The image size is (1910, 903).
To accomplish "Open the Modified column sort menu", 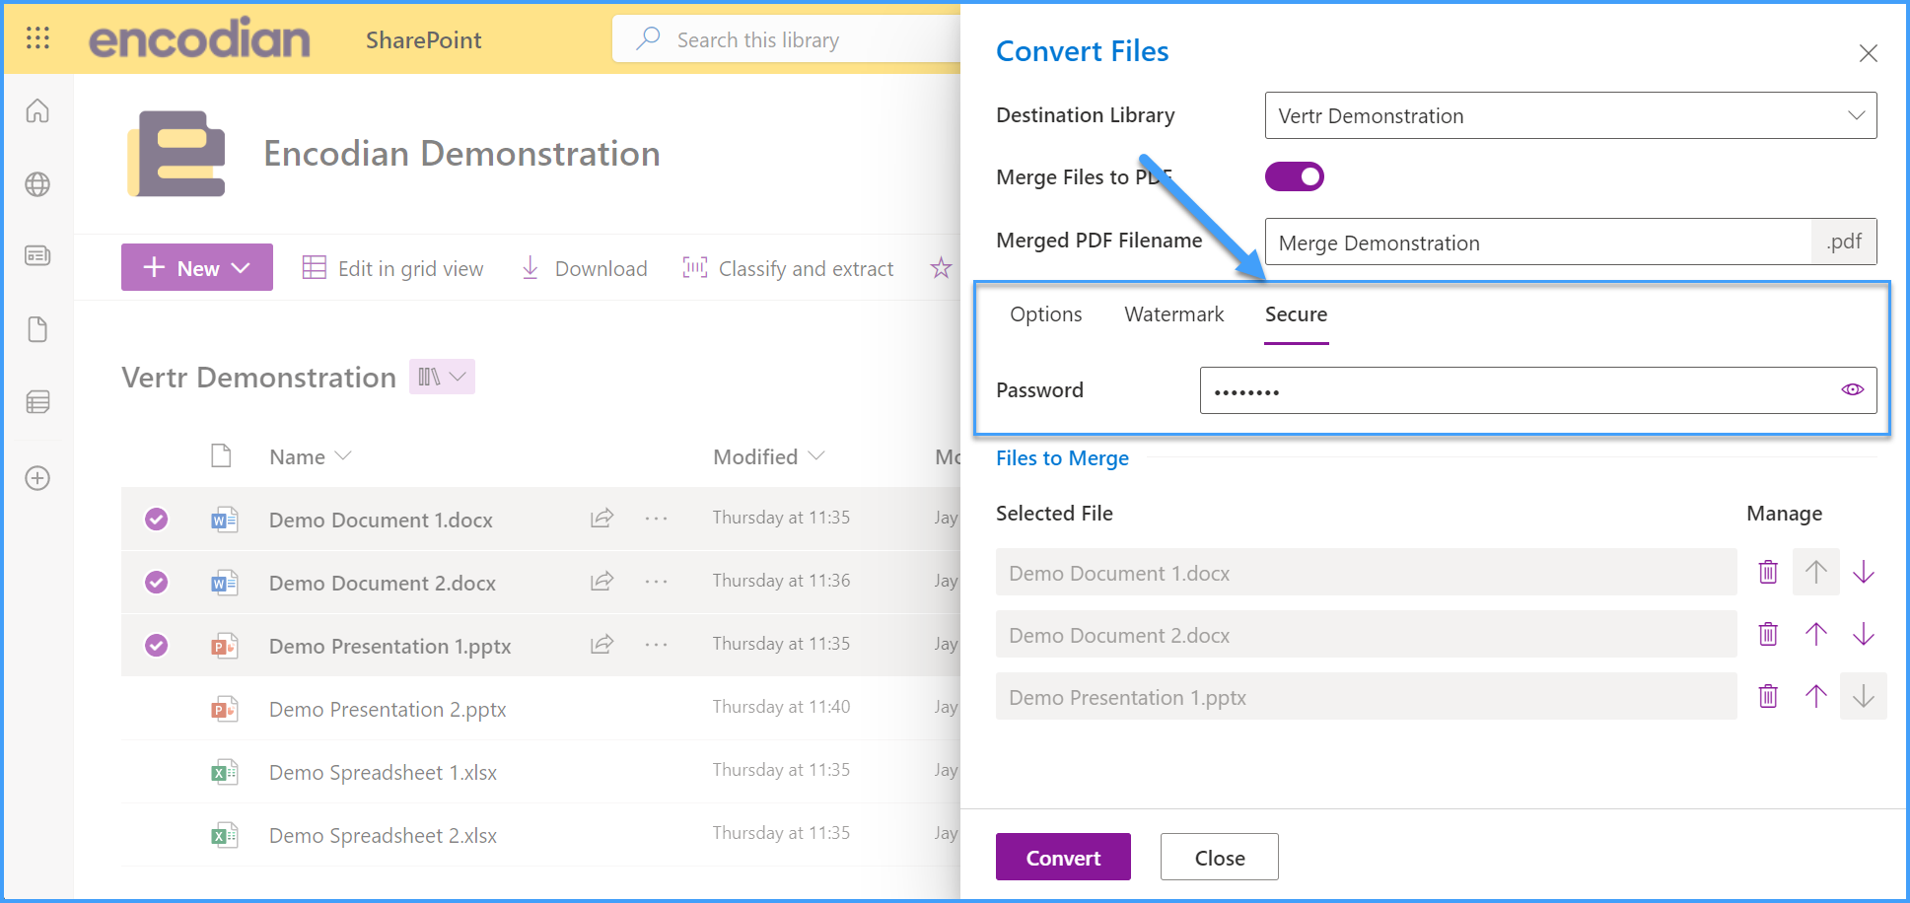I will coord(768,456).
